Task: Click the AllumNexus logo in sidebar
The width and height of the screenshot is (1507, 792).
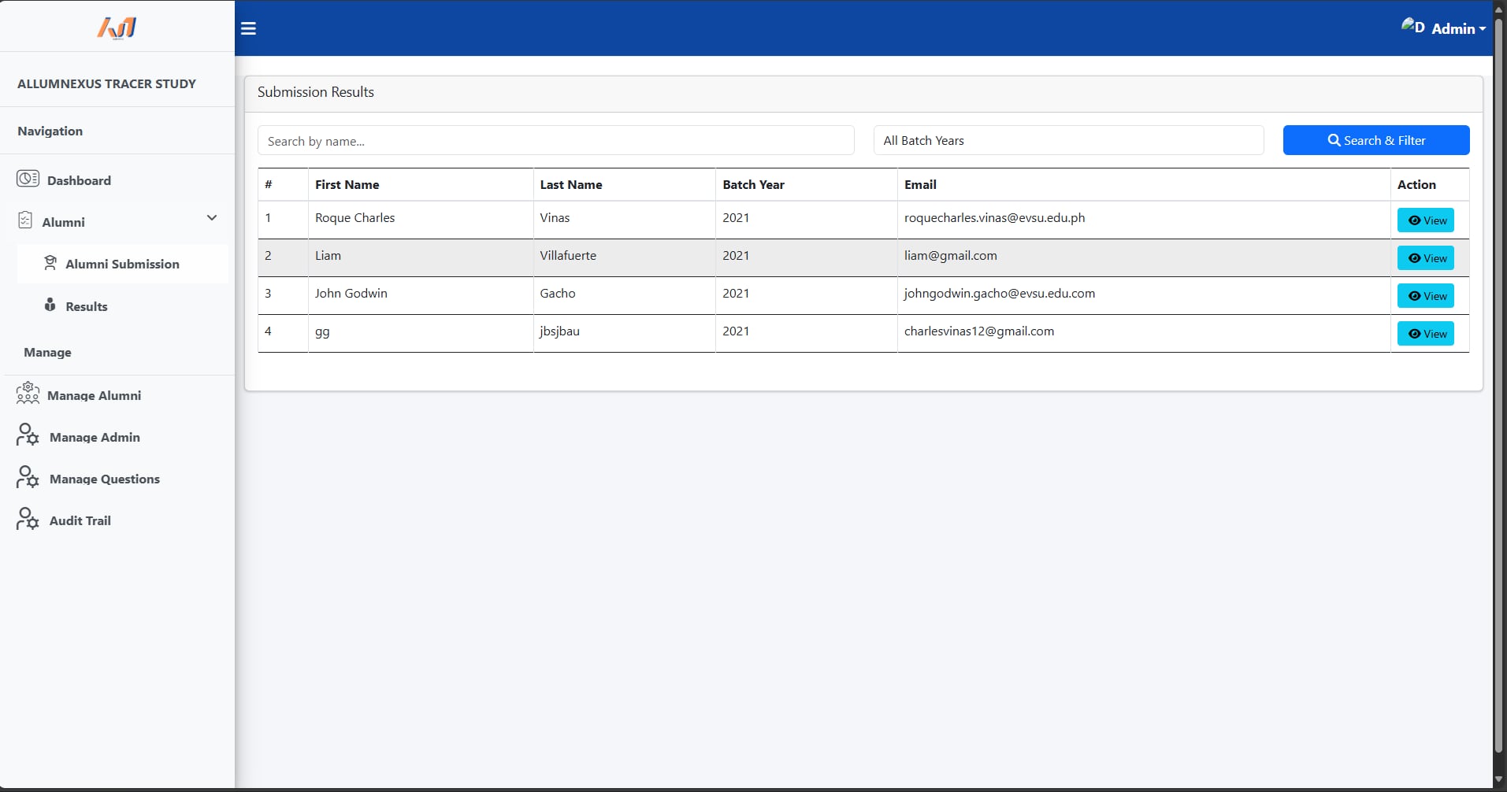Action: point(117,28)
